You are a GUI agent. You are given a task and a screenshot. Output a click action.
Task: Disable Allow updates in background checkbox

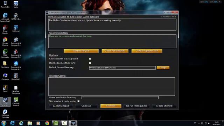click(90, 59)
